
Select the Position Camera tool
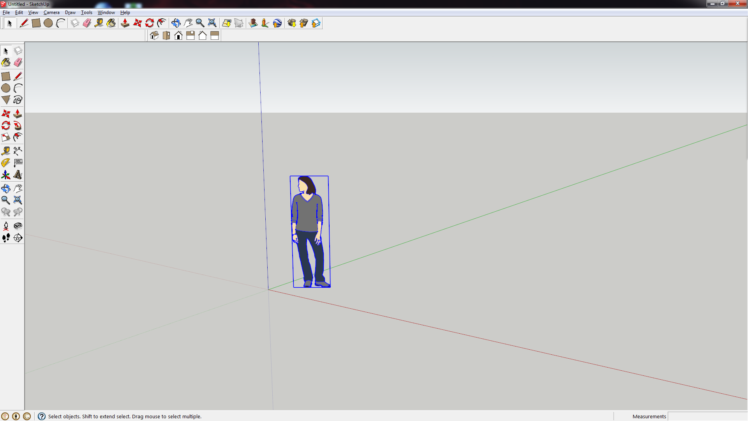6,226
